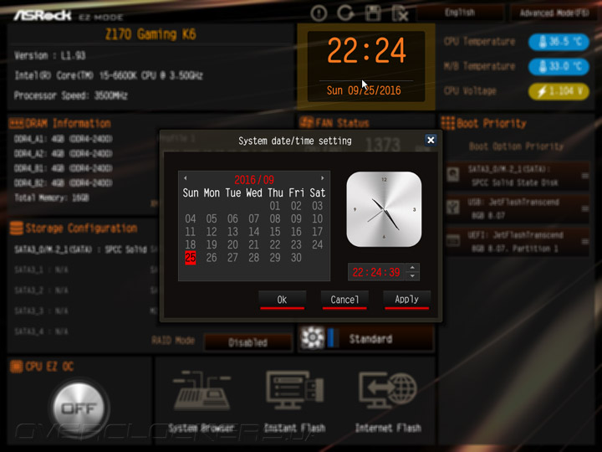Select day 18 in calendar
Screen dimensions: 602x452
pos(191,244)
